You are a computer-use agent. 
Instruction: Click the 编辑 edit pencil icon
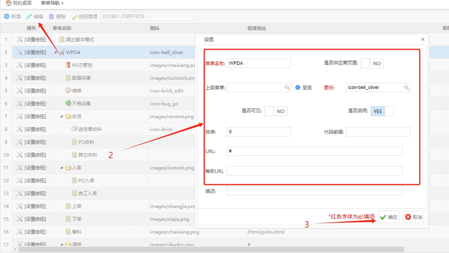(x=29, y=17)
